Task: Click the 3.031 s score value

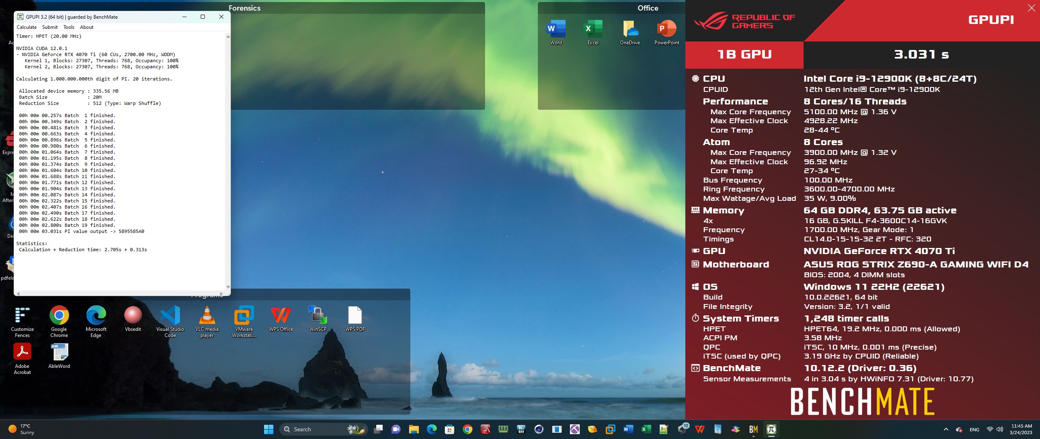Action: (x=921, y=54)
